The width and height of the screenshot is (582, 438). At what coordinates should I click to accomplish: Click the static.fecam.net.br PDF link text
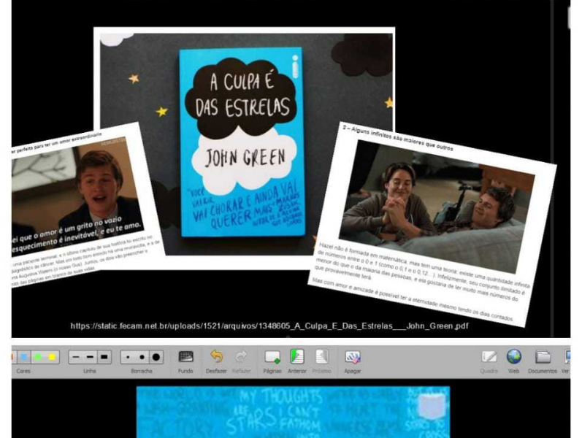[269, 326]
